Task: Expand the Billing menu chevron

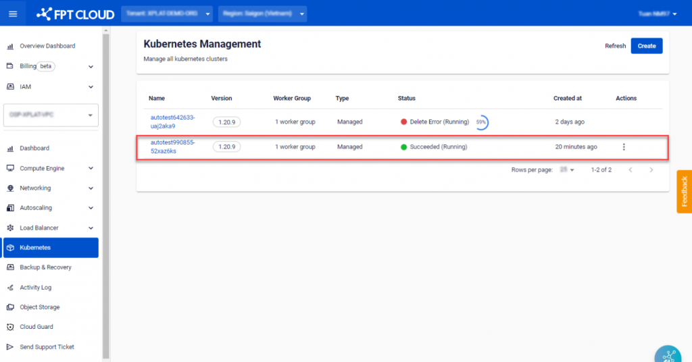Action: click(91, 67)
